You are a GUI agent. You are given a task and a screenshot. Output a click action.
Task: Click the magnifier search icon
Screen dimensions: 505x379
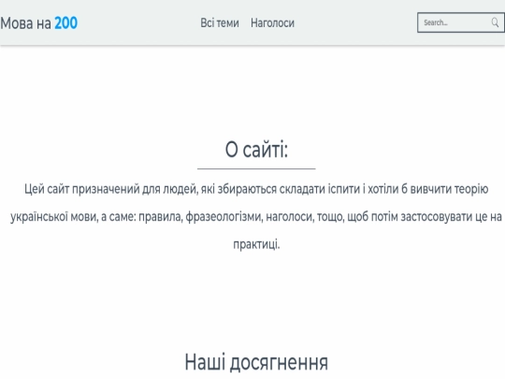495,22
